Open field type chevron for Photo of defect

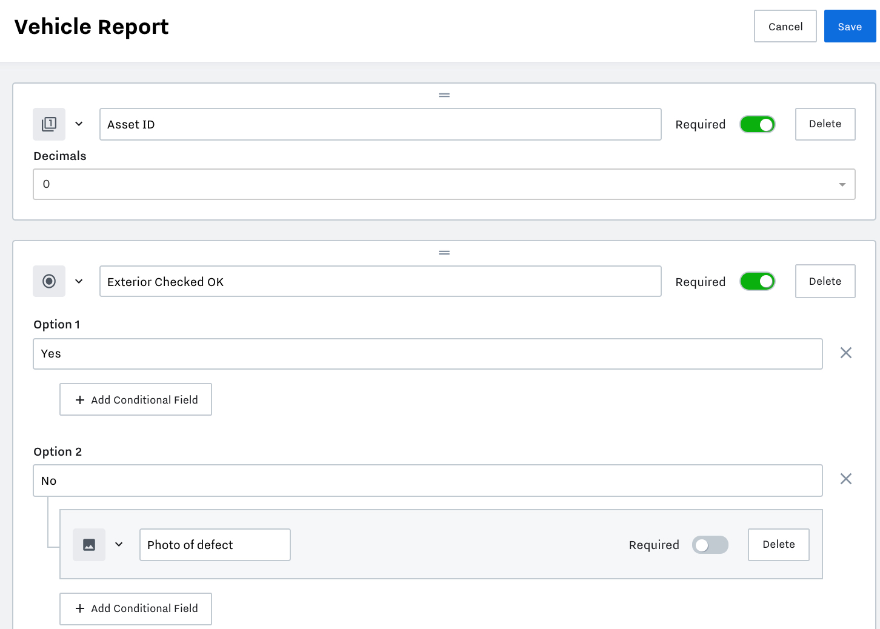119,545
